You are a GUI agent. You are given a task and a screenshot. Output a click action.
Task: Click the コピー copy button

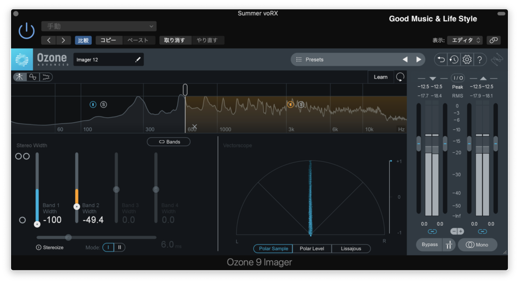pyautogui.click(x=108, y=40)
